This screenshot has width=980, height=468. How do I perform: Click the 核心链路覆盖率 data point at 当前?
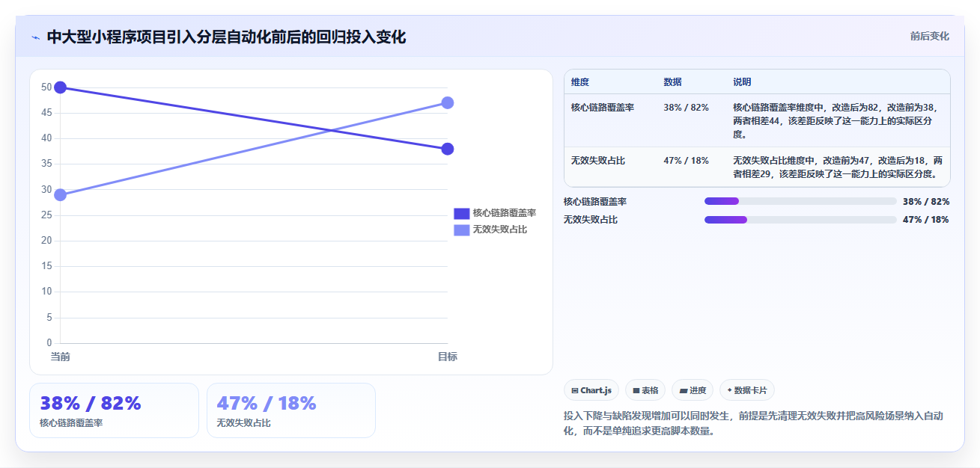click(x=61, y=87)
